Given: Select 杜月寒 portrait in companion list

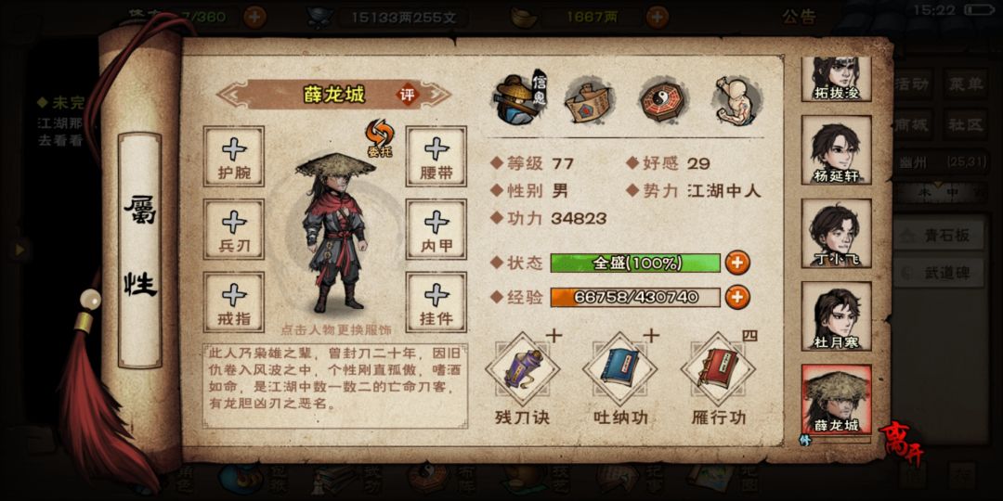Looking at the screenshot, I should (836, 316).
